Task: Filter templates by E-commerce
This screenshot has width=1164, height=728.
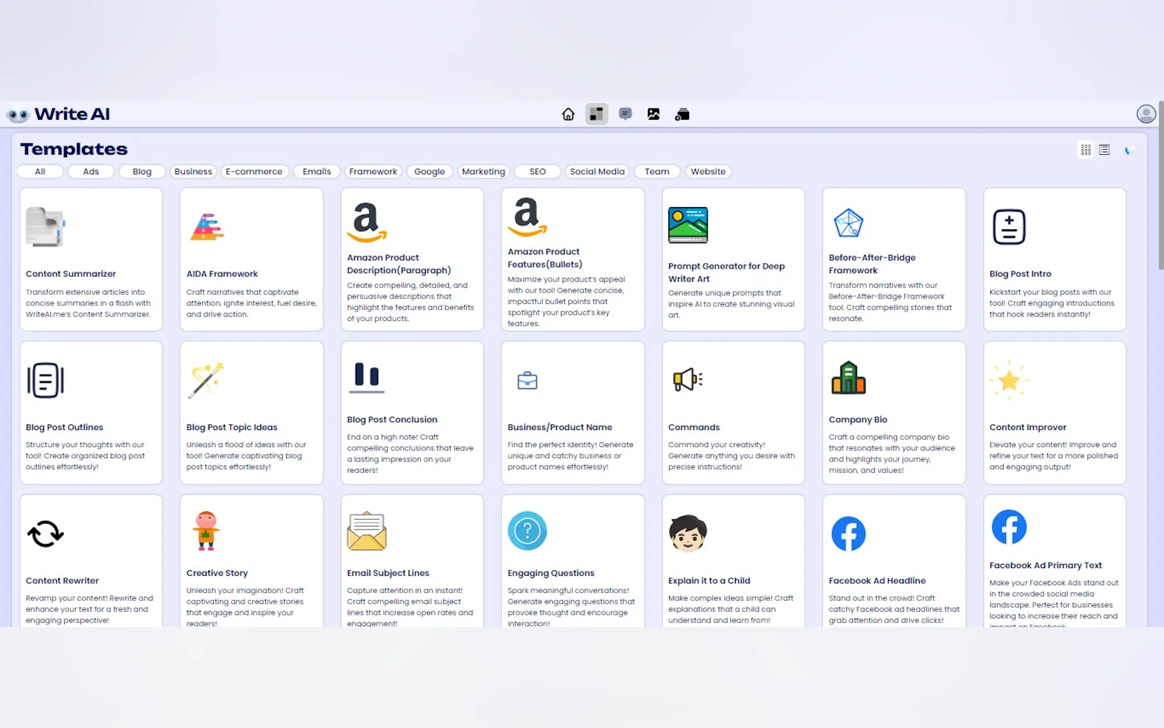Action: [254, 171]
